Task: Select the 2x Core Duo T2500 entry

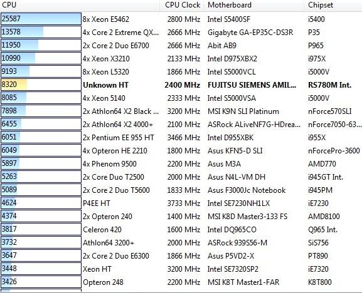Action: (113, 177)
